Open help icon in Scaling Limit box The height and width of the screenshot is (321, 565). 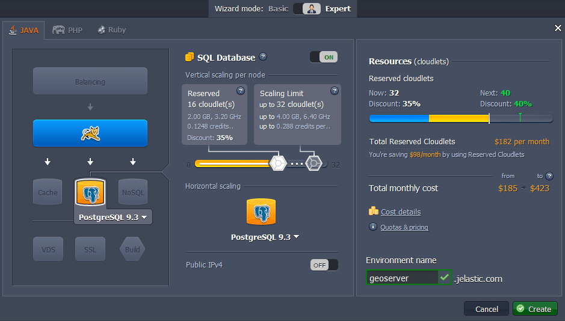335,91
